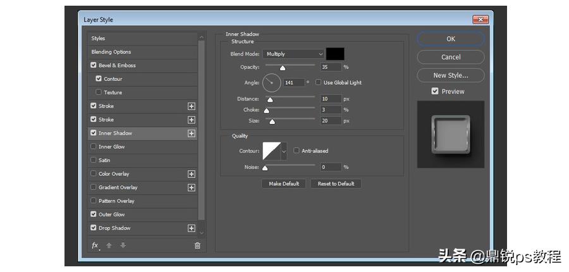Add another Inner Shadow with plus icon
The width and height of the screenshot is (569, 272).
pos(191,133)
